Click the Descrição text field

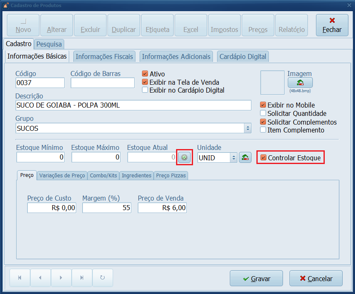pos(133,105)
